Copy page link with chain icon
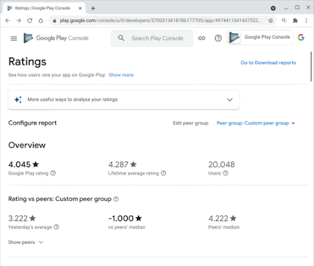The width and height of the screenshot is (314, 266). (x=202, y=38)
